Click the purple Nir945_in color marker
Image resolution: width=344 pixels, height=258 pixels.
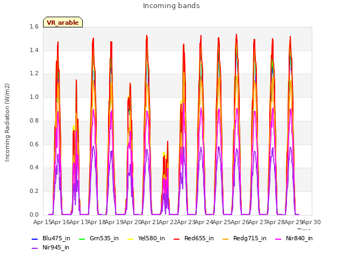[35, 248]
